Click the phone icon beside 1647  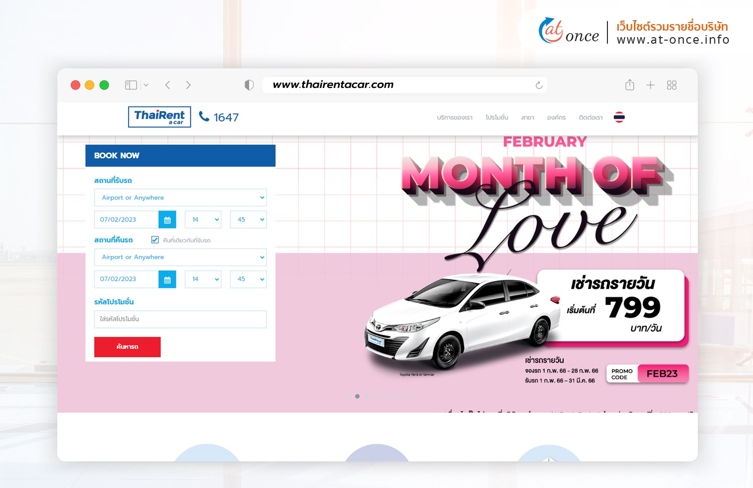(x=204, y=116)
